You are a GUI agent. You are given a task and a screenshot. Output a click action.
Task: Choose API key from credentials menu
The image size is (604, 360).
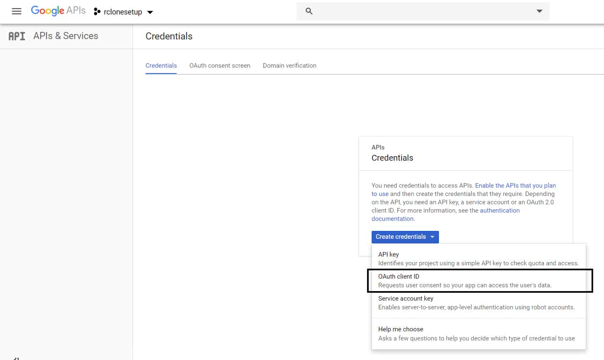[478, 259]
